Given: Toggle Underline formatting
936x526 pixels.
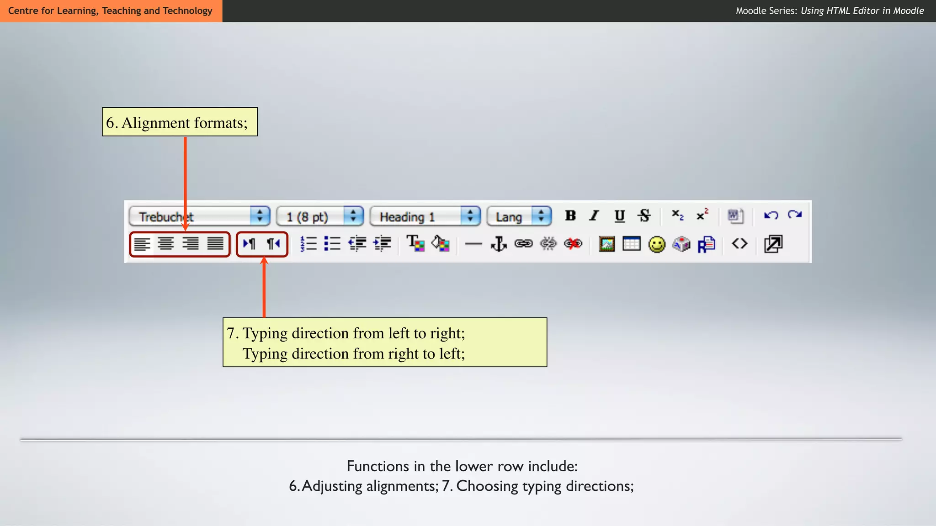Looking at the screenshot, I should click(x=619, y=216).
